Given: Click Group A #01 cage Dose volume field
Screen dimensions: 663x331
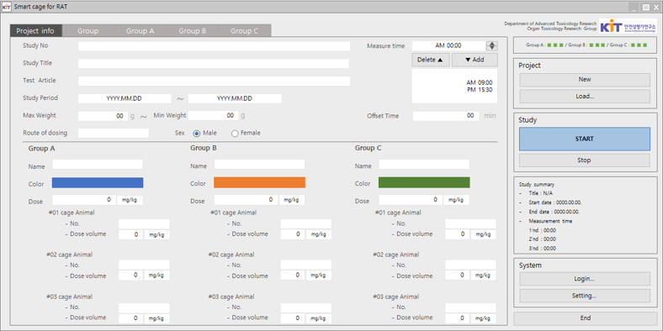Looking at the screenshot, I should (x=130, y=234).
